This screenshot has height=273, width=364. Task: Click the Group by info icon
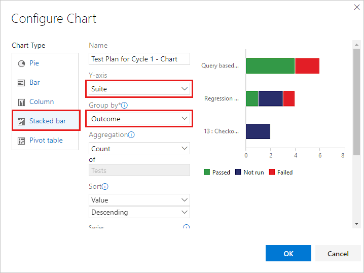pos(124,106)
